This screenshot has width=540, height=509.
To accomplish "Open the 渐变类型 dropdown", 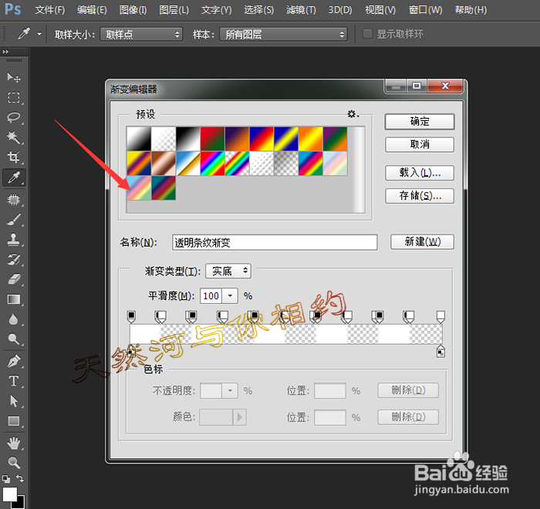I will click(228, 271).
